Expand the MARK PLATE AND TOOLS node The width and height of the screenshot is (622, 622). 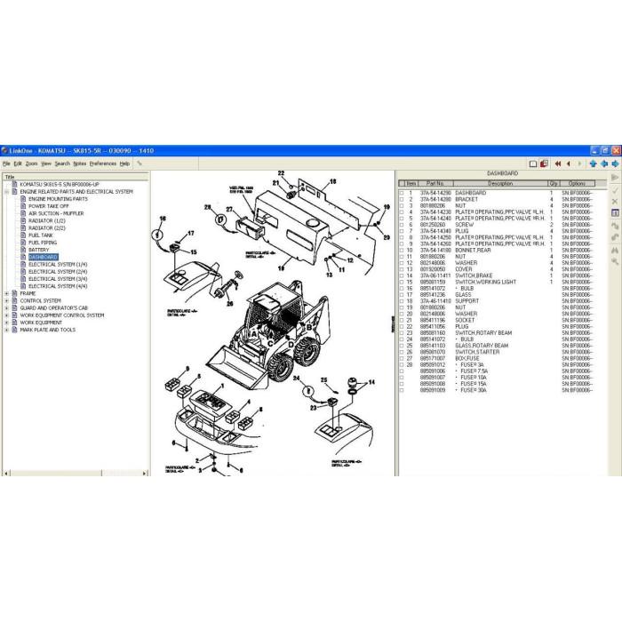pos(7,330)
